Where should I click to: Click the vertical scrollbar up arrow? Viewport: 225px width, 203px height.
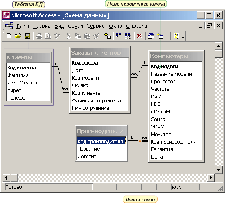[218, 46]
